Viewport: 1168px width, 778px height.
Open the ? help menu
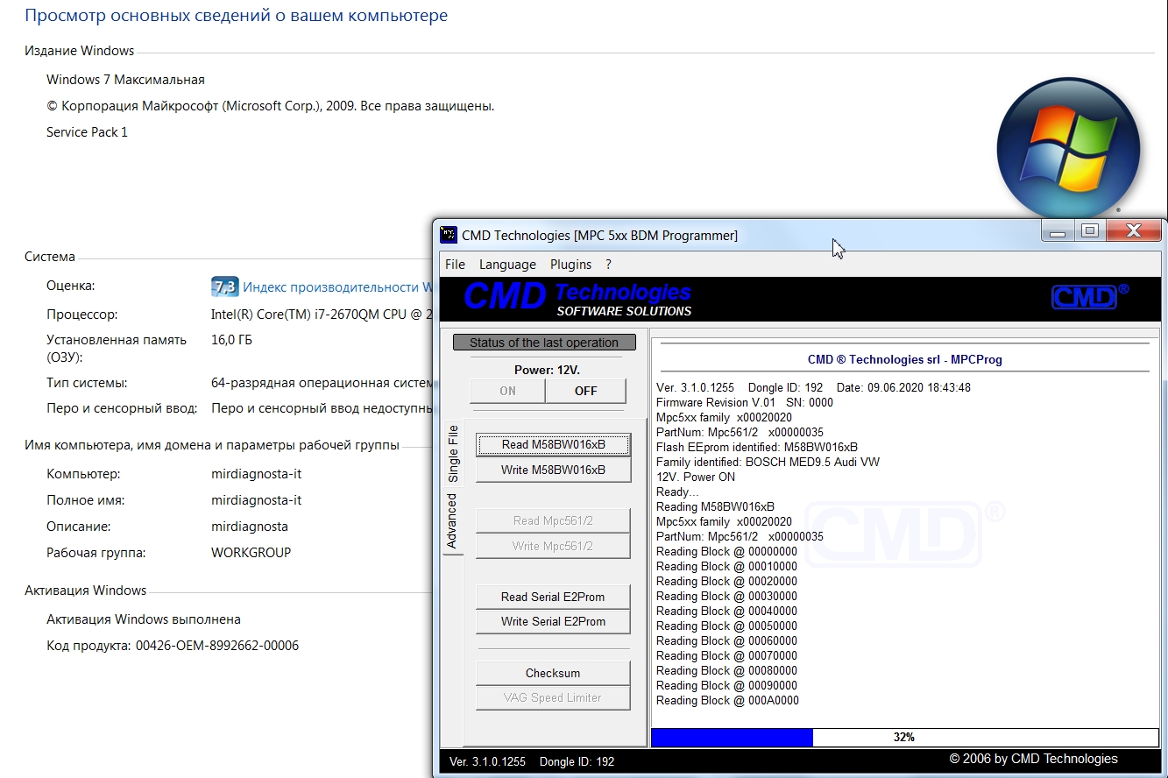pos(608,265)
